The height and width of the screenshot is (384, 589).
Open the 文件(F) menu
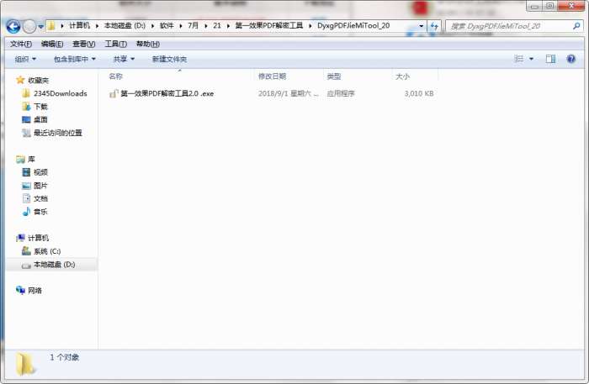(21, 44)
